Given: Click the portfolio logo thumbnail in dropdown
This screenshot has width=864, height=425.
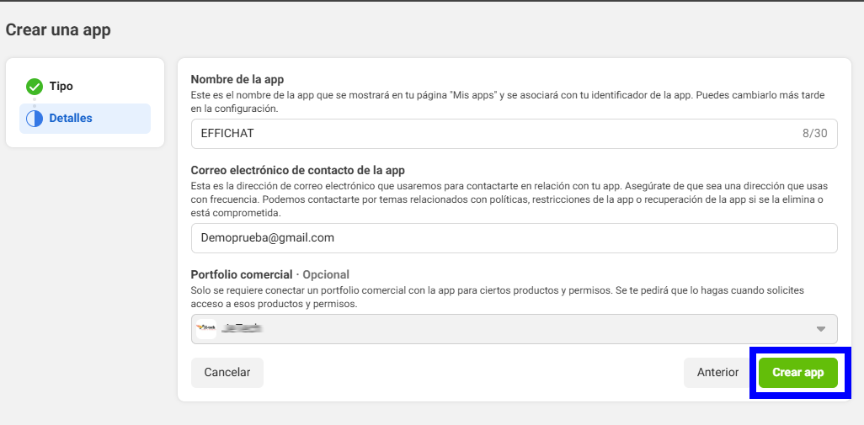Looking at the screenshot, I should pyautogui.click(x=206, y=329).
